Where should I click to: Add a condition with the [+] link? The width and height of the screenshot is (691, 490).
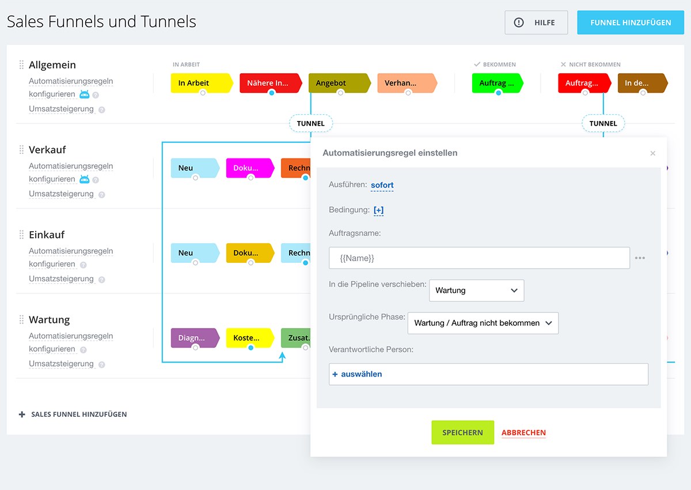[x=378, y=210]
